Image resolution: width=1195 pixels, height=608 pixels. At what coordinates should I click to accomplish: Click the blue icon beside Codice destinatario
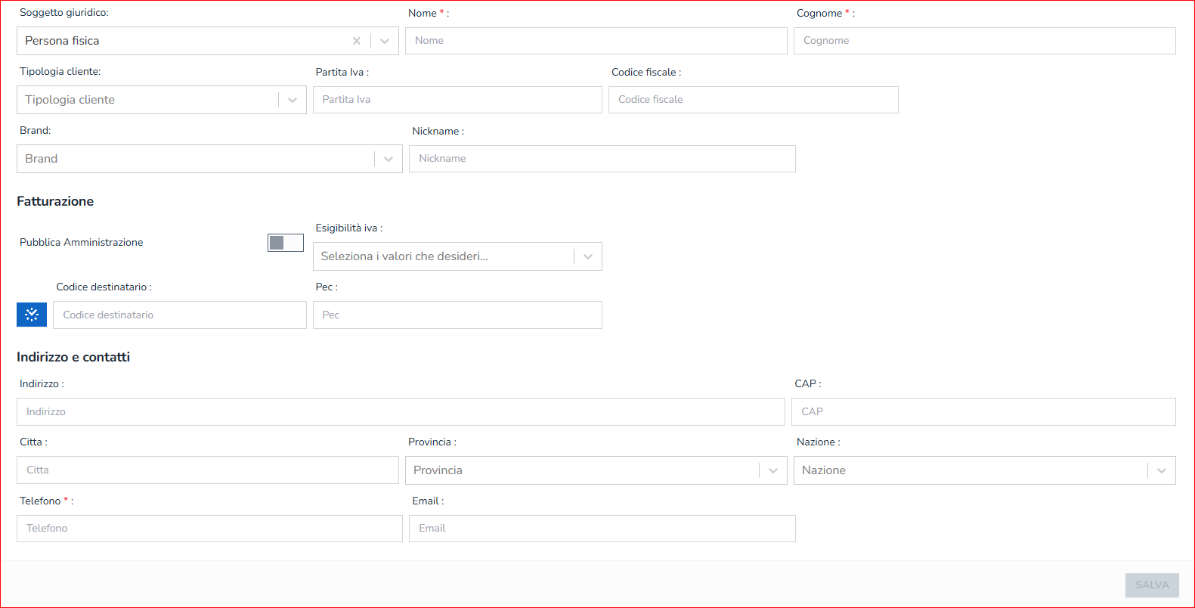coord(32,315)
